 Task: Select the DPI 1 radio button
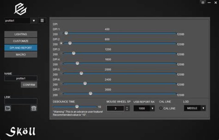pos(61,33)
